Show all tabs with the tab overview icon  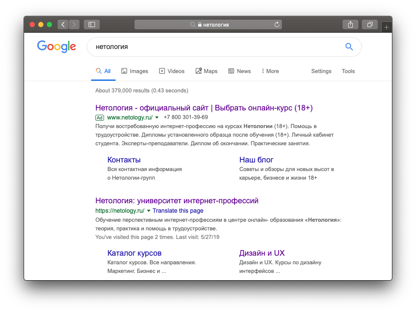click(x=370, y=24)
